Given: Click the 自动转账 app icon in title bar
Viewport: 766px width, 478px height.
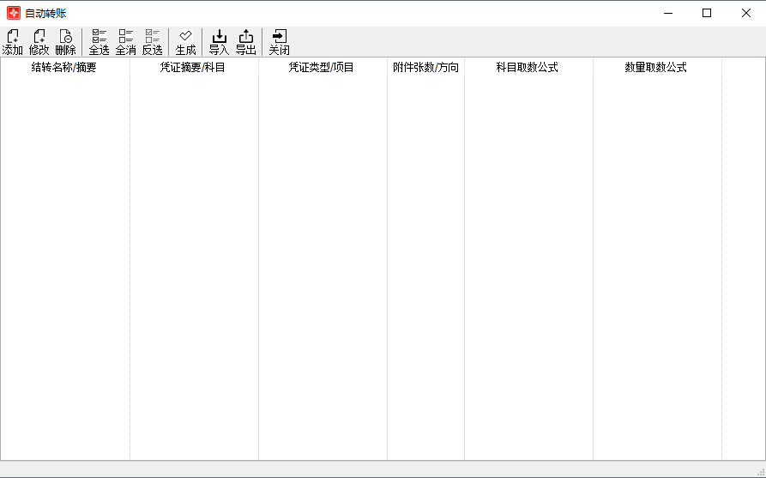Looking at the screenshot, I should tap(14, 13).
